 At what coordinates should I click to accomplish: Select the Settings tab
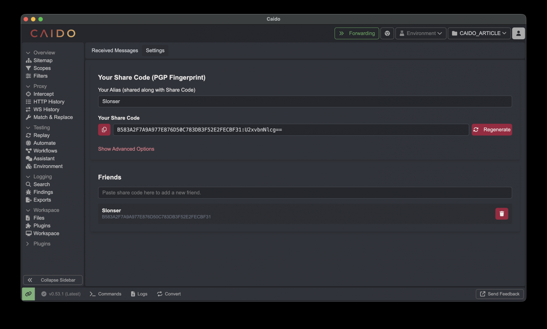155,51
